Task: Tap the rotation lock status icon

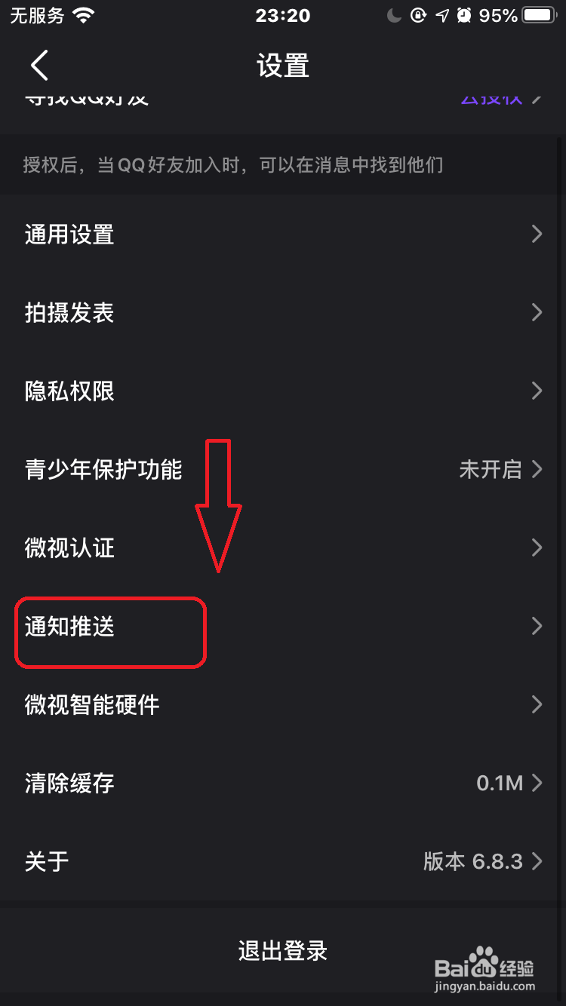Action: coord(418,15)
